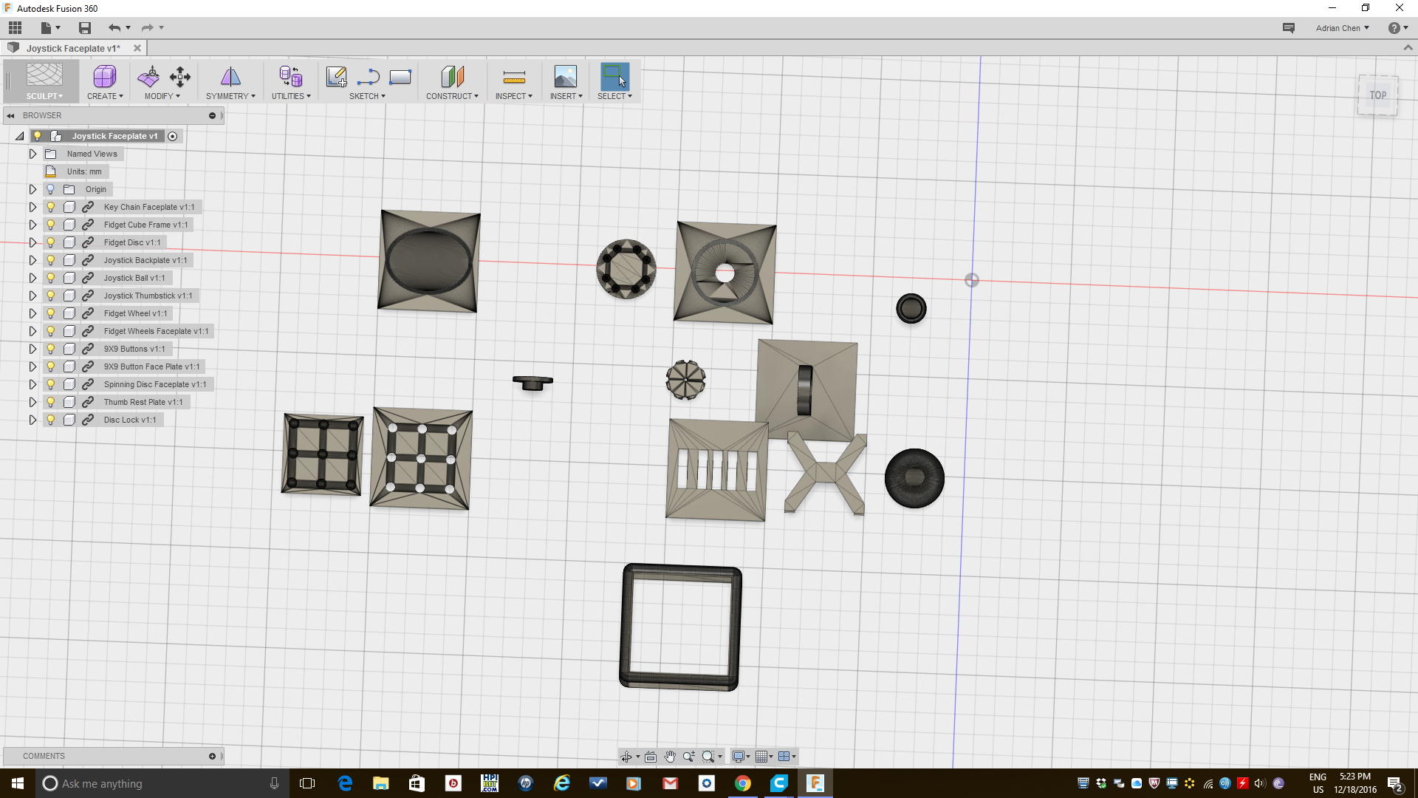This screenshot has height=798, width=1418.
Task: Choose the Move tool in the Modify group
Action: [x=180, y=76]
